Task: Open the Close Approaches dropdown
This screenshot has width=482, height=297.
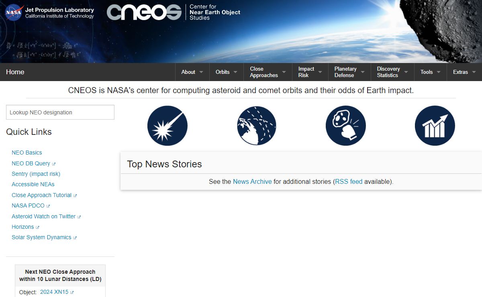Action: (268, 72)
